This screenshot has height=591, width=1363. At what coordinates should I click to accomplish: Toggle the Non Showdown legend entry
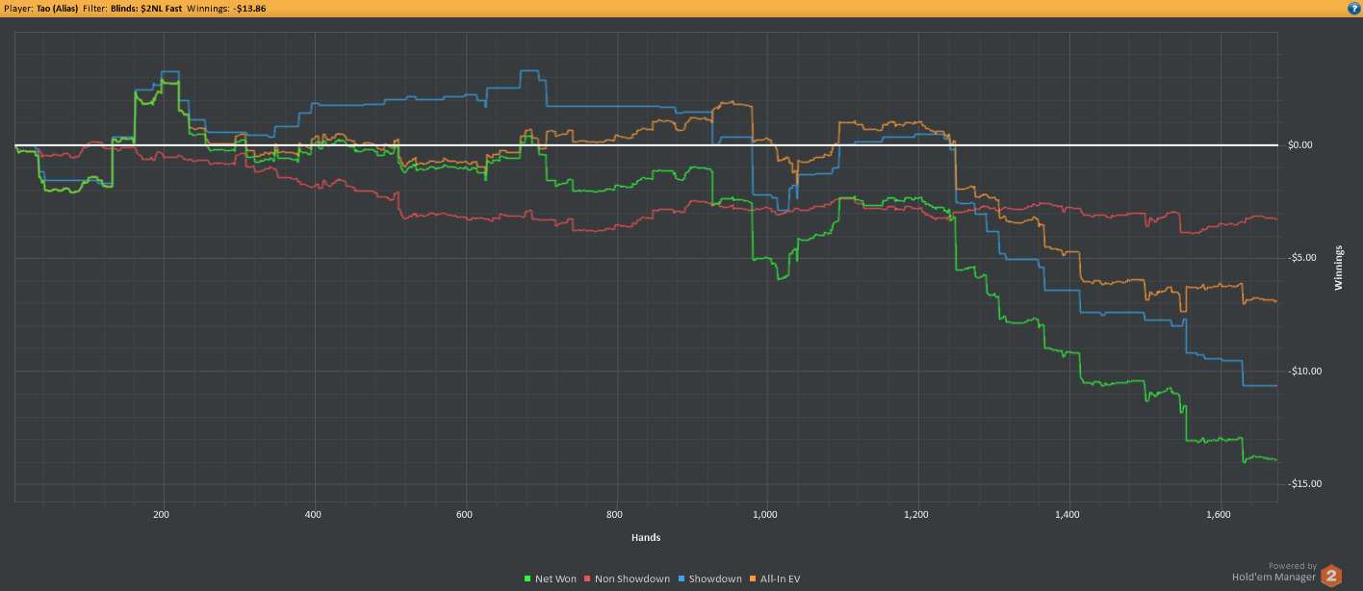[x=627, y=578]
